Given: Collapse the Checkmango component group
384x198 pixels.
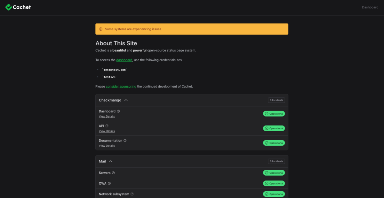Looking at the screenshot, I should coord(126,100).
